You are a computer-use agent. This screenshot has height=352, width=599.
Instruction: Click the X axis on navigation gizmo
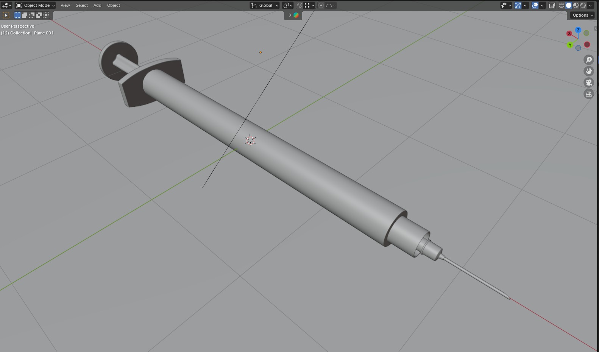coord(569,34)
